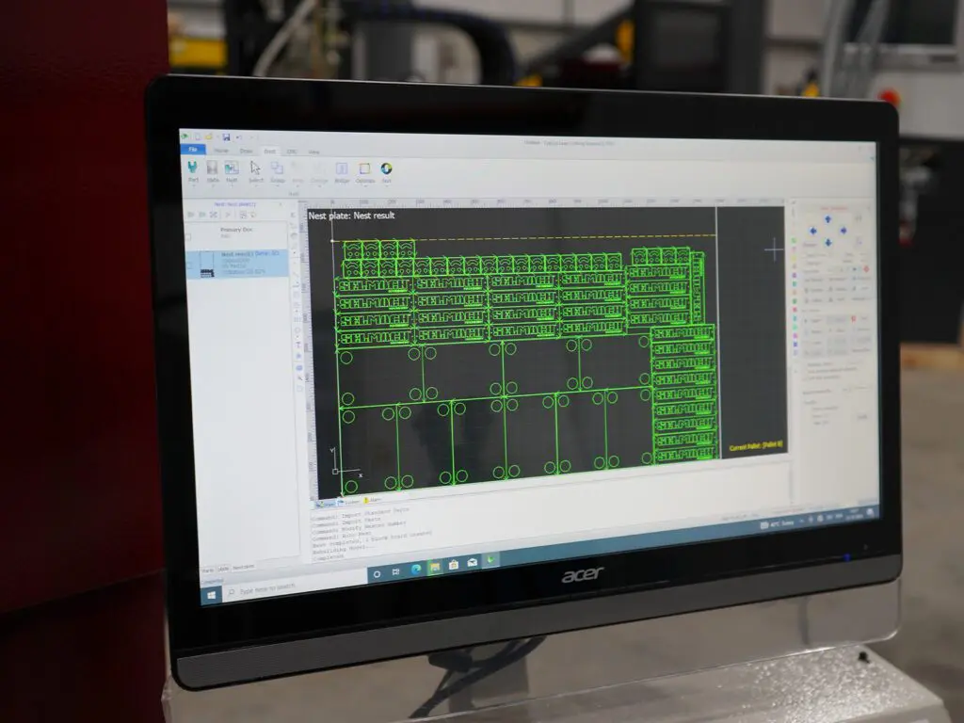Viewport: 964px width, 723px height.
Task: Open Task View on taskbar
Action: (396, 571)
